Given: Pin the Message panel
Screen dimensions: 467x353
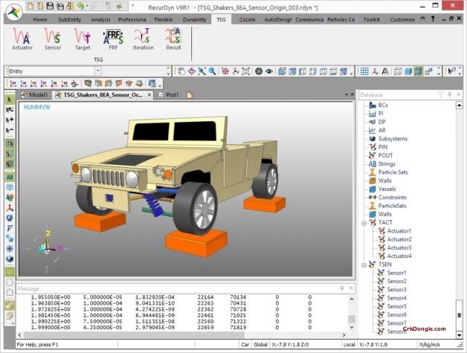Looking at the screenshot, I should (342, 288).
